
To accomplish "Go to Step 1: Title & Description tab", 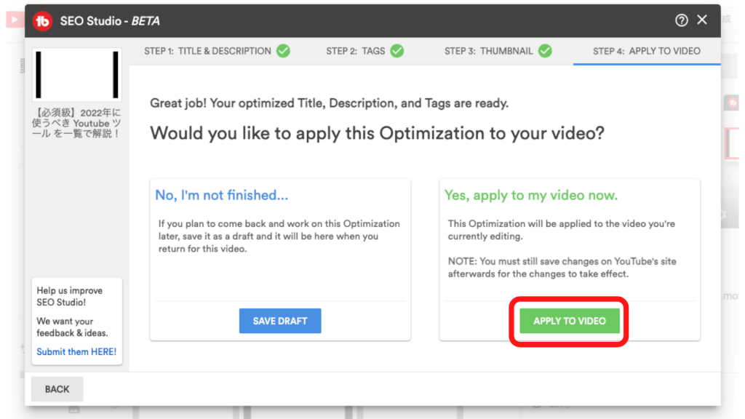I will (x=217, y=51).
